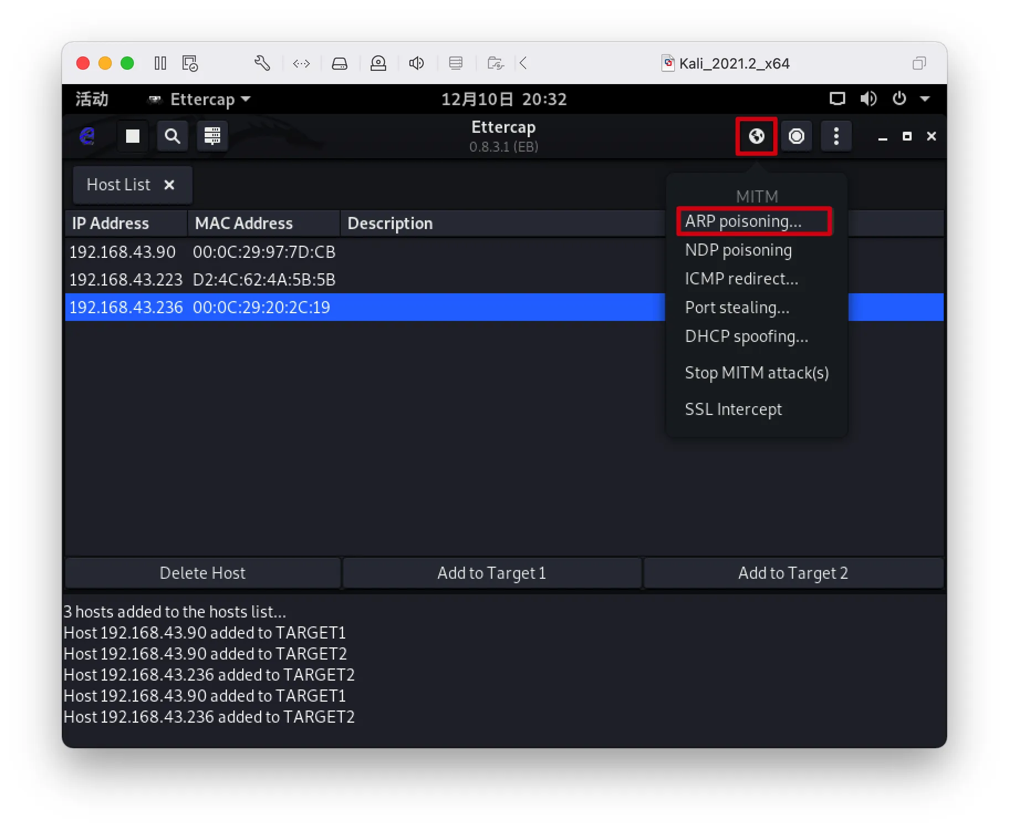This screenshot has width=1009, height=830.
Task: Open the clock and calendar panel
Action: pos(504,99)
